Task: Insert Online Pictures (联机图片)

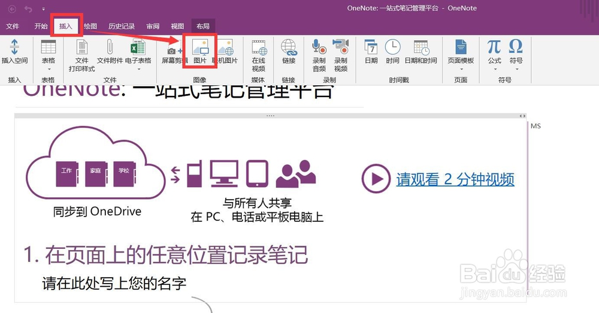Action: pyautogui.click(x=225, y=52)
